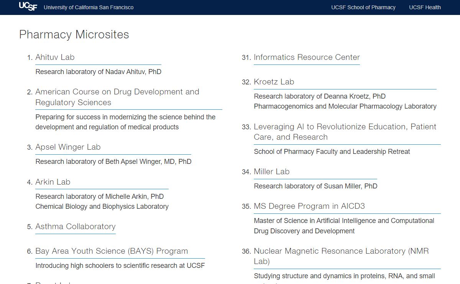Open Leveraging AI to Revolutionize Education link
This screenshot has height=284, width=460.
pyautogui.click(x=345, y=132)
